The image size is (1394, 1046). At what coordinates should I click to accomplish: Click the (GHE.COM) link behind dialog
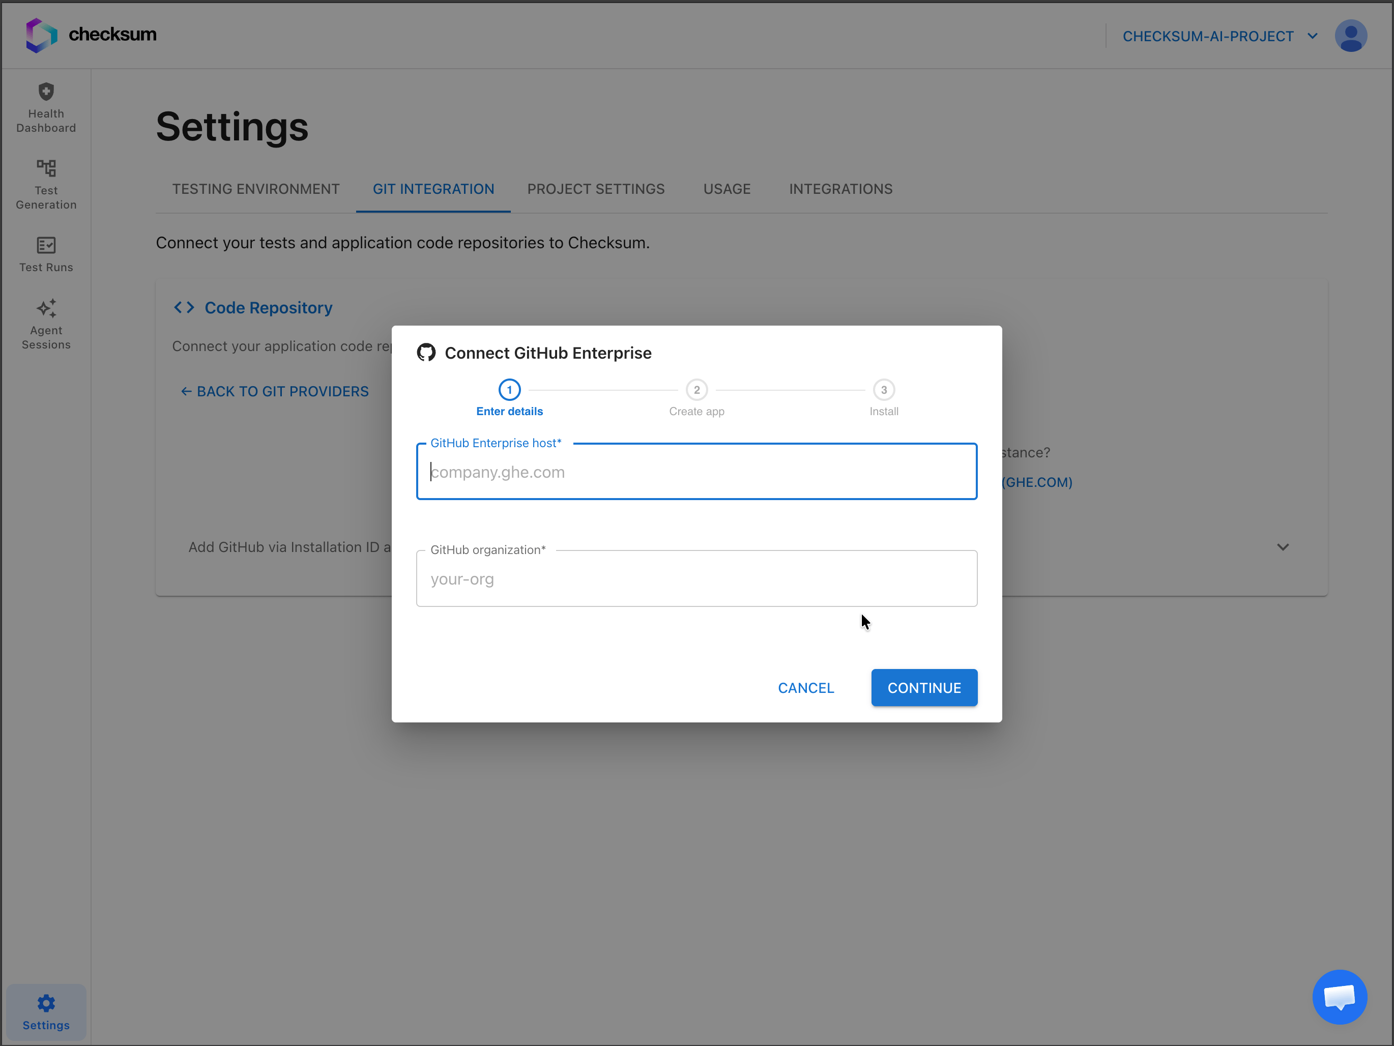[x=1037, y=483]
